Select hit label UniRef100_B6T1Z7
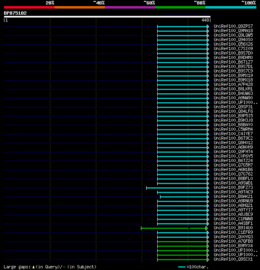Image resolution: width=260 pixels, height=270 pixels. 233,62
